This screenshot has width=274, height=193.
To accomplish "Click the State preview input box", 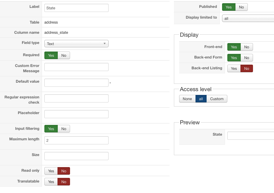I will [x=250, y=136].
